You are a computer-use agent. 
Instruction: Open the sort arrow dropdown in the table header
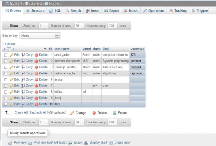[45, 49]
